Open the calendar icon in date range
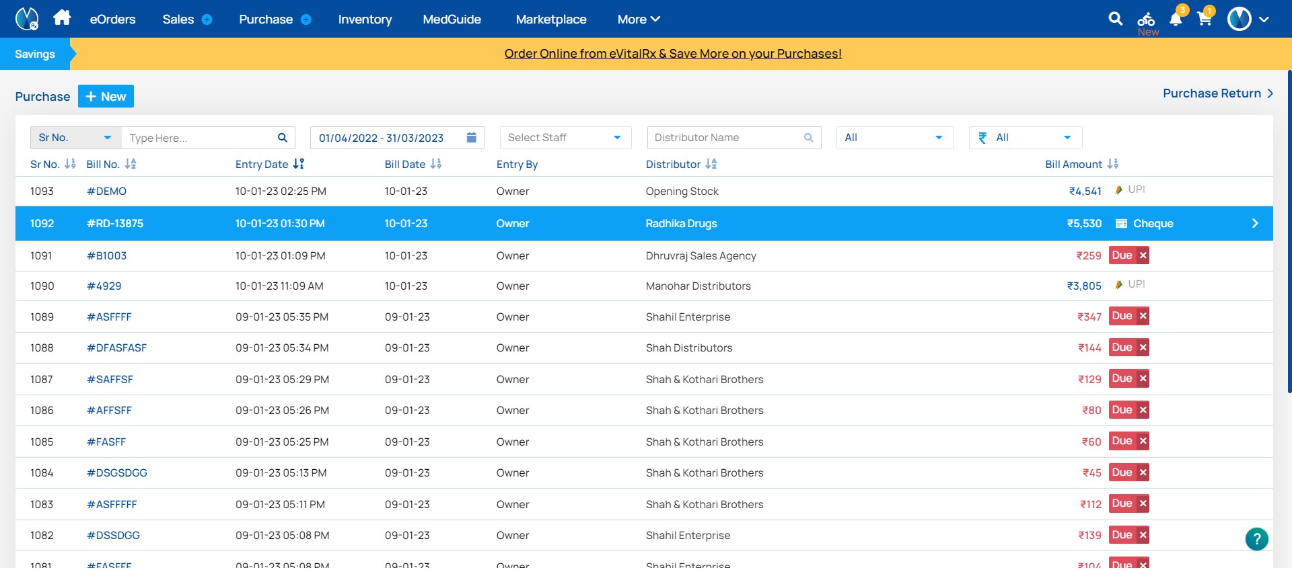The image size is (1292, 574). pos(472,138)
